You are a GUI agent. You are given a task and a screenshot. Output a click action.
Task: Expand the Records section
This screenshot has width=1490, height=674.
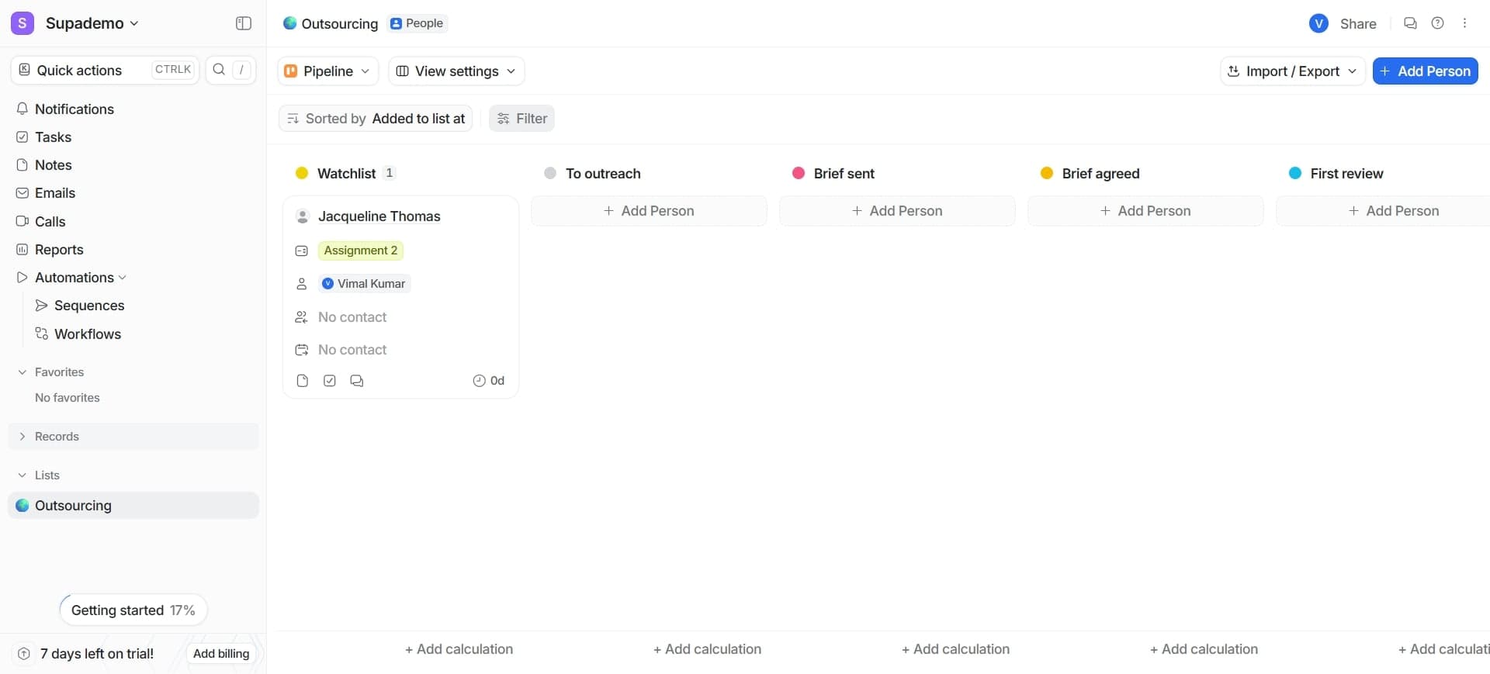(x=57, y=437)
